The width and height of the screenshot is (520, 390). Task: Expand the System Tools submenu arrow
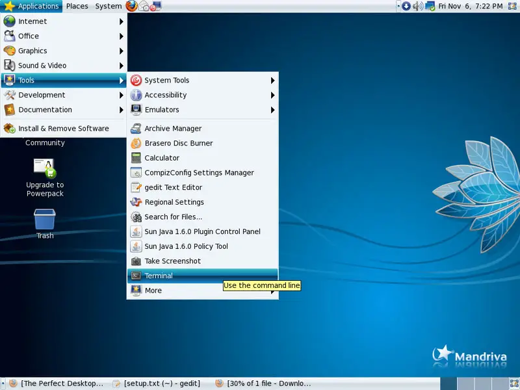[272, 80]
